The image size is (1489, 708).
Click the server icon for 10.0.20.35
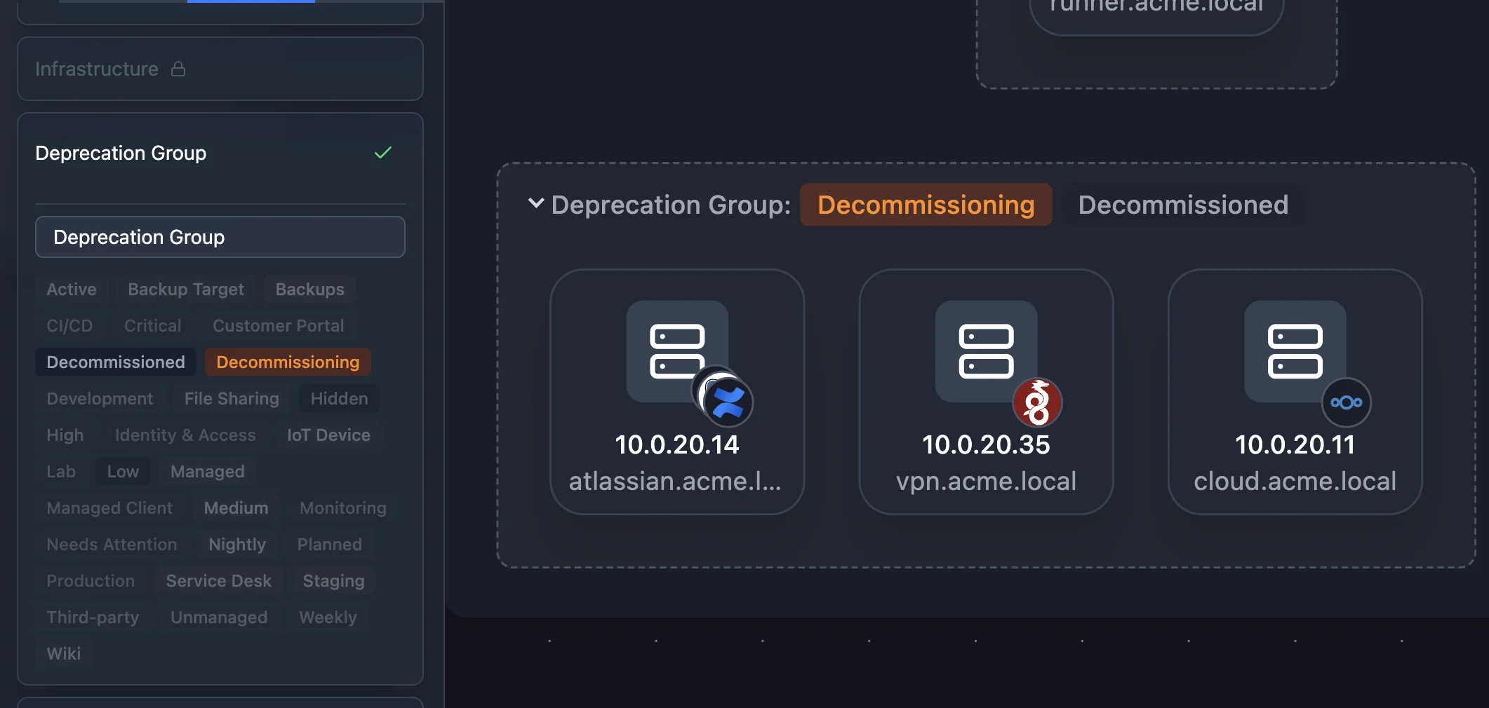coord(986,351)
